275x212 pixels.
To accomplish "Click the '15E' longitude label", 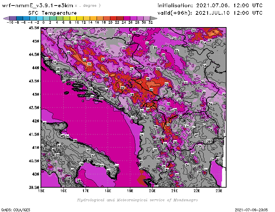I will pos(41,191).
